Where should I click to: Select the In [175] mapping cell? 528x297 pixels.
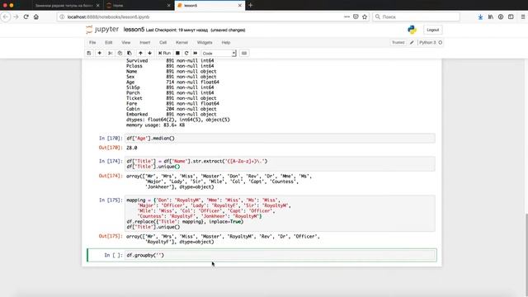pos(280,214)
